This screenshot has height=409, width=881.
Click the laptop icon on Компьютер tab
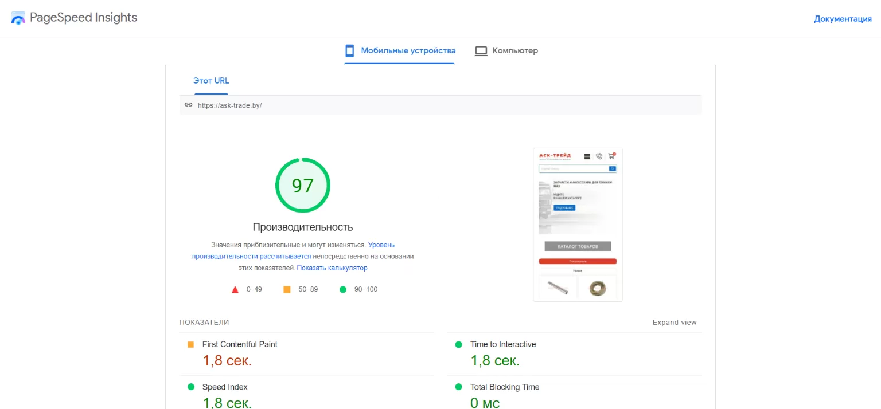tap(481, 50)
